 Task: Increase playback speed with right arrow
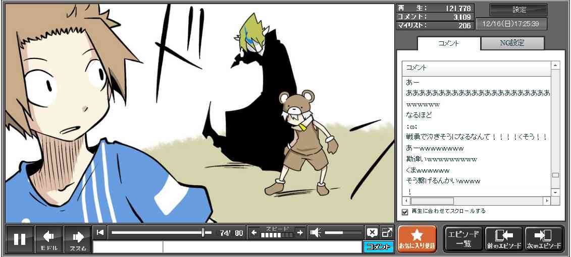[300, 233]
